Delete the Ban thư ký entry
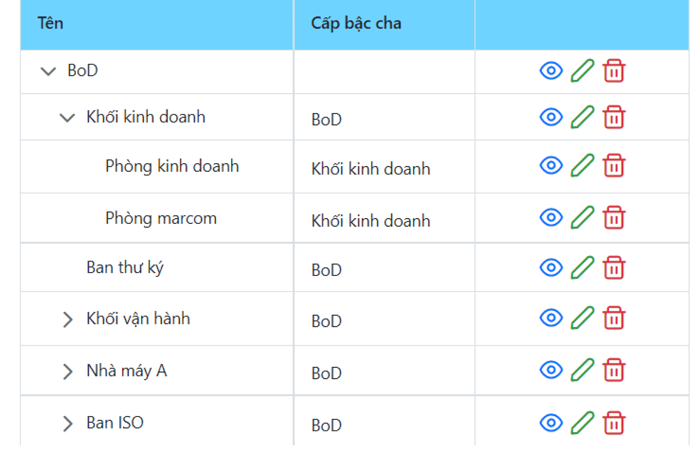Viewport: 700px width, 452px height. 614,268
